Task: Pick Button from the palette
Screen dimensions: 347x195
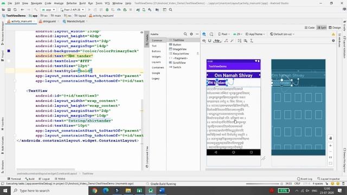Action: tap(177, 44)
